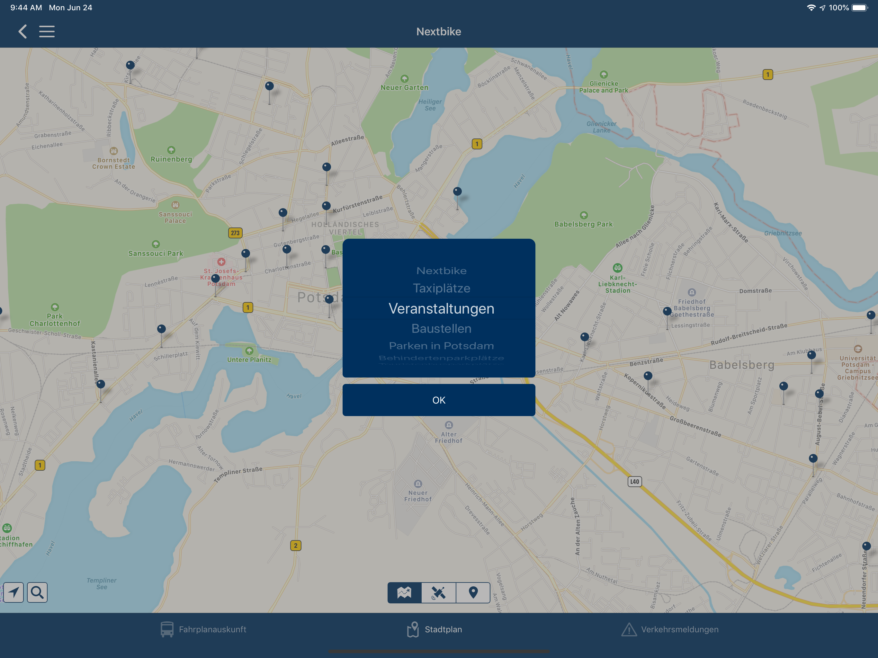Viewport: 878px width, 658px height.
Task: Tap the pin on Neuendorfer Straße
Action: 866,546
